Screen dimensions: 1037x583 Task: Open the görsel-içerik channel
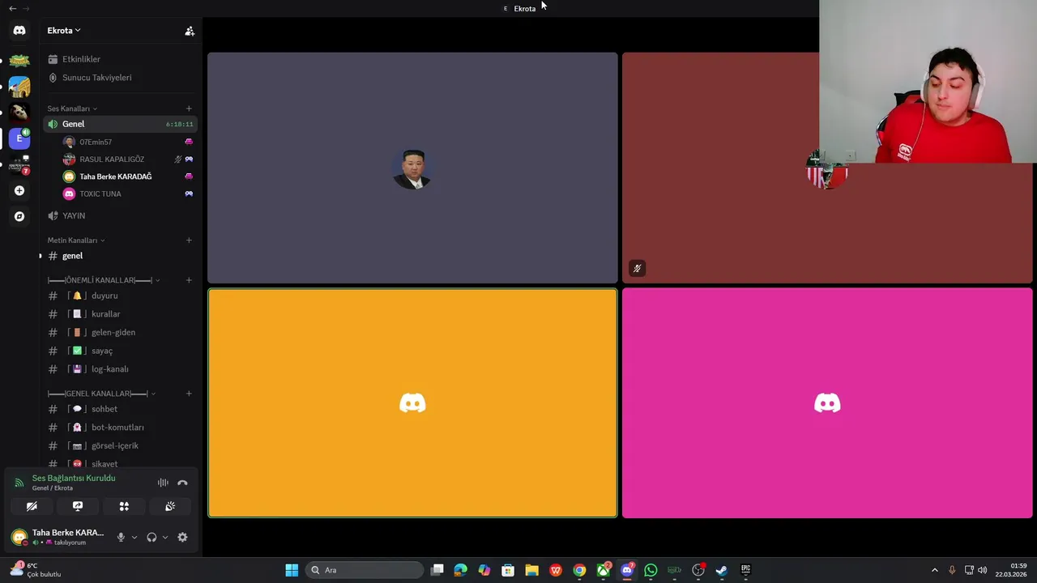[x=119, y=445]
